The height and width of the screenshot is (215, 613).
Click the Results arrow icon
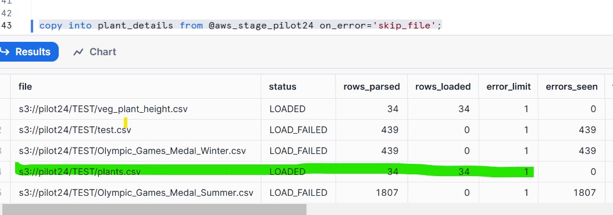point(5,52)
